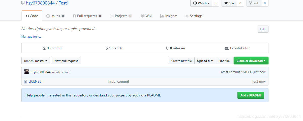This screenshot has width=303, height=121.
Task: Click the Create new file button
Action: [x=181, y=61]
